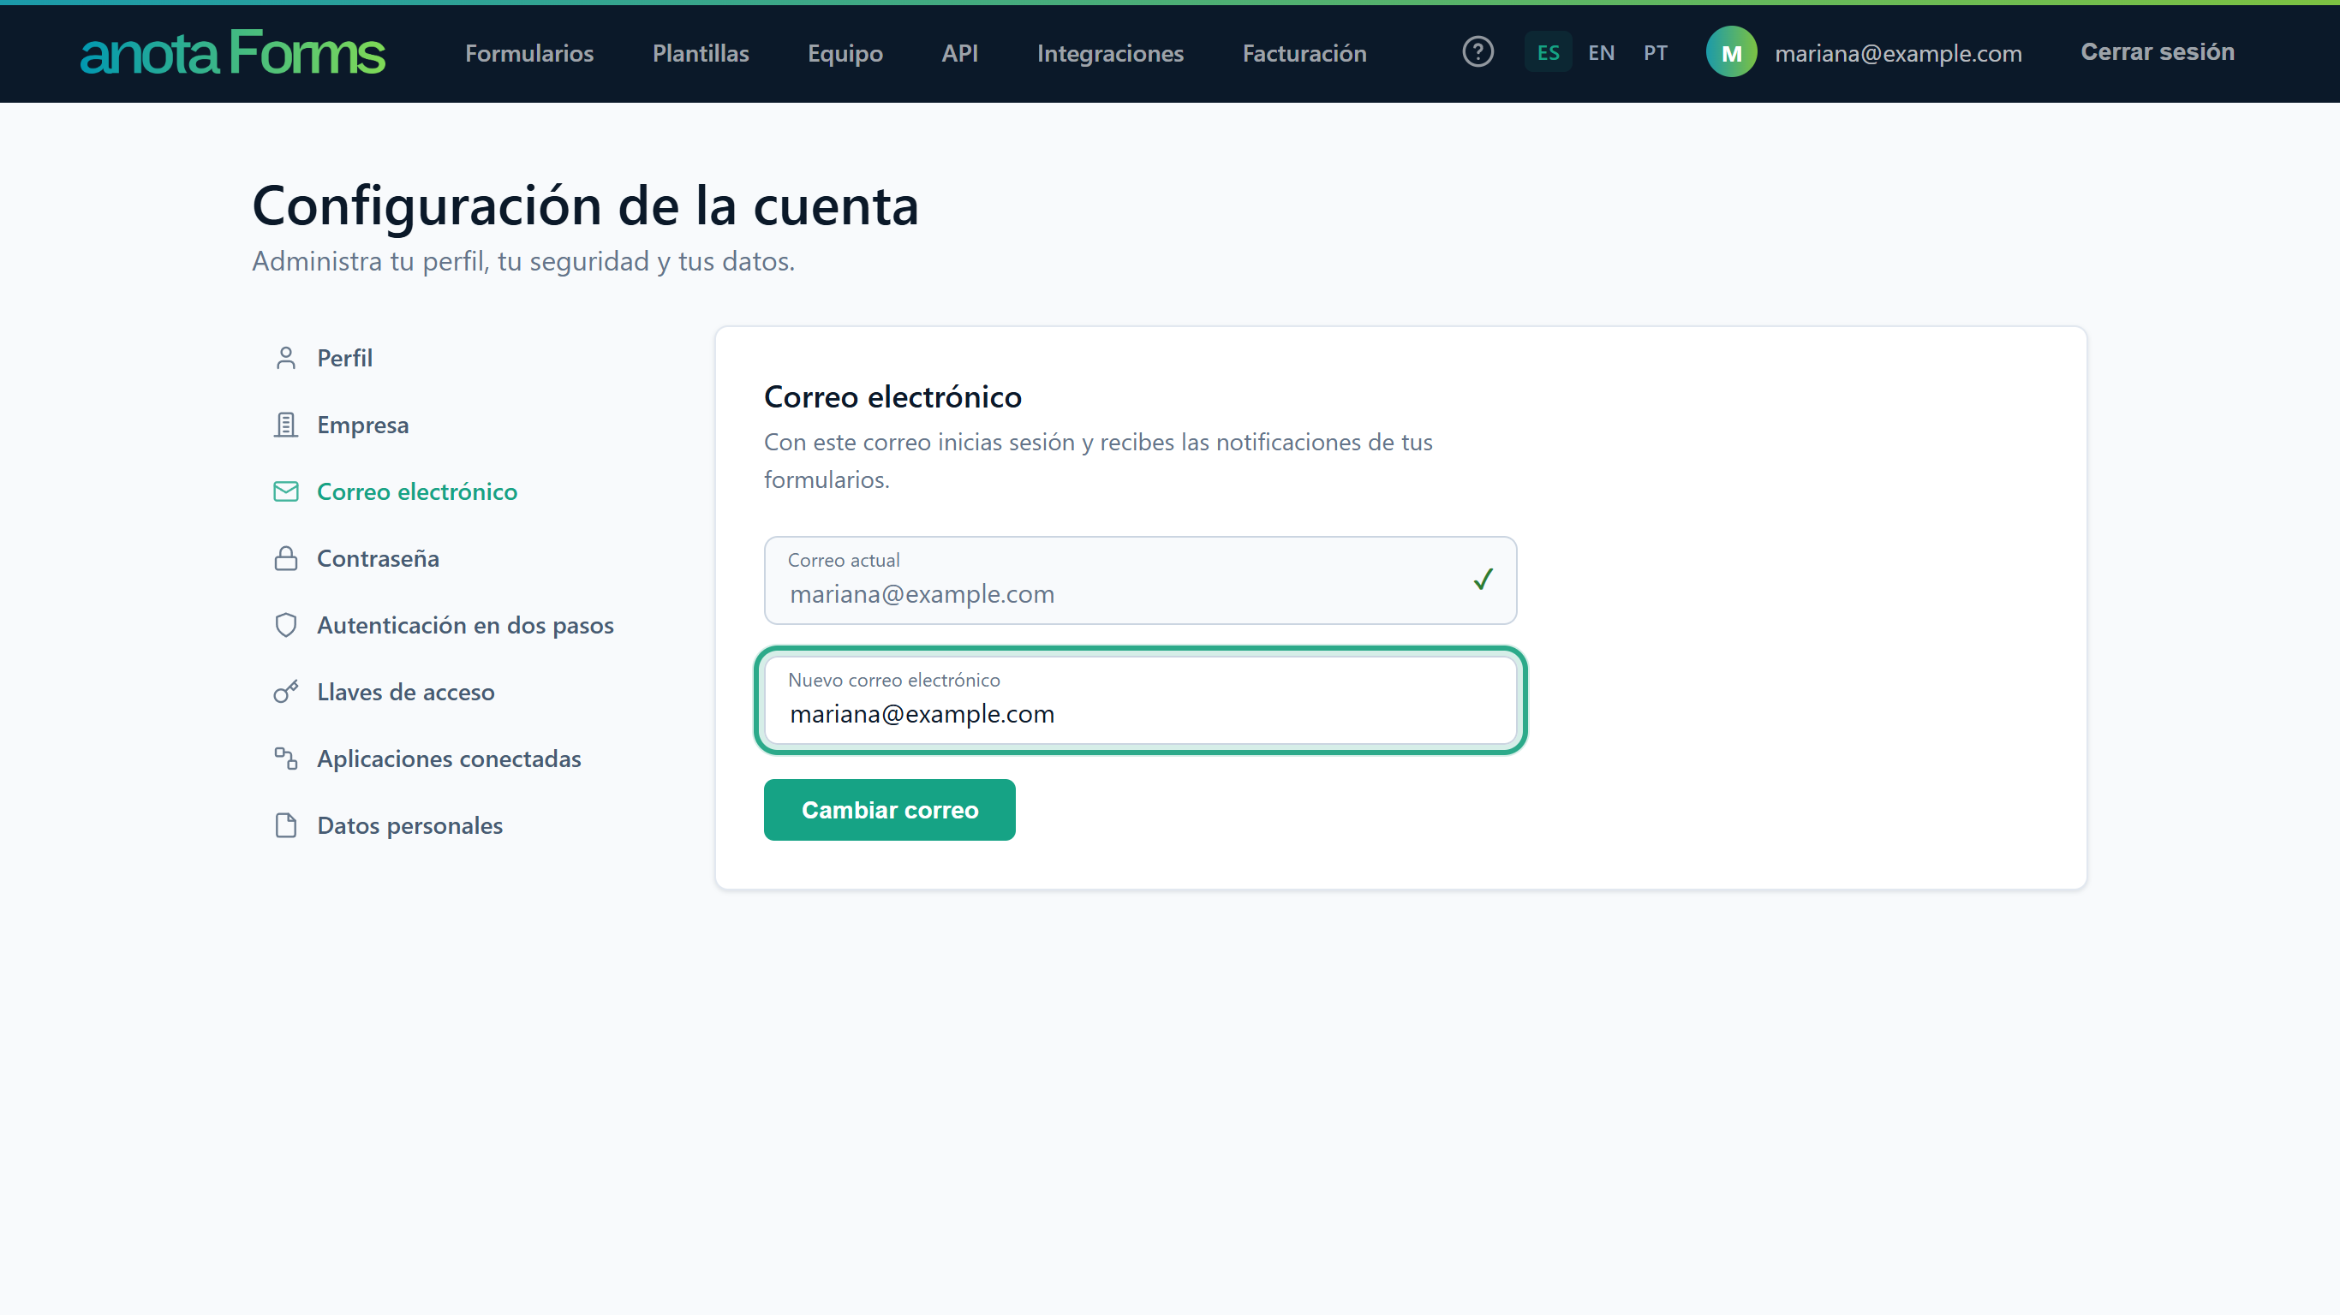Click the green M user avatar
The width and height of the screenshot is (2340, 1315).
pos(1731,53)
